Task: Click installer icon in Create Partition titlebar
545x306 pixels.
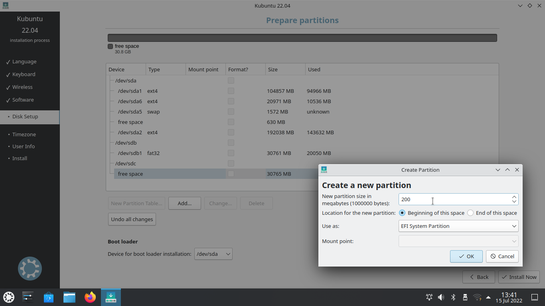Action: coord(324,170)
